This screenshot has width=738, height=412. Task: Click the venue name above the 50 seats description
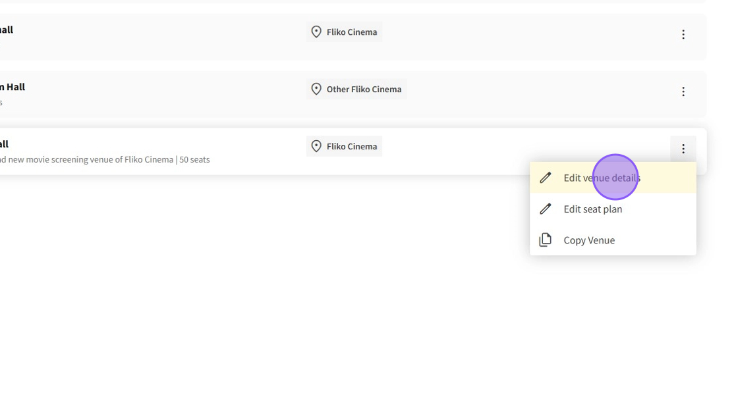[x=5, y=144]
